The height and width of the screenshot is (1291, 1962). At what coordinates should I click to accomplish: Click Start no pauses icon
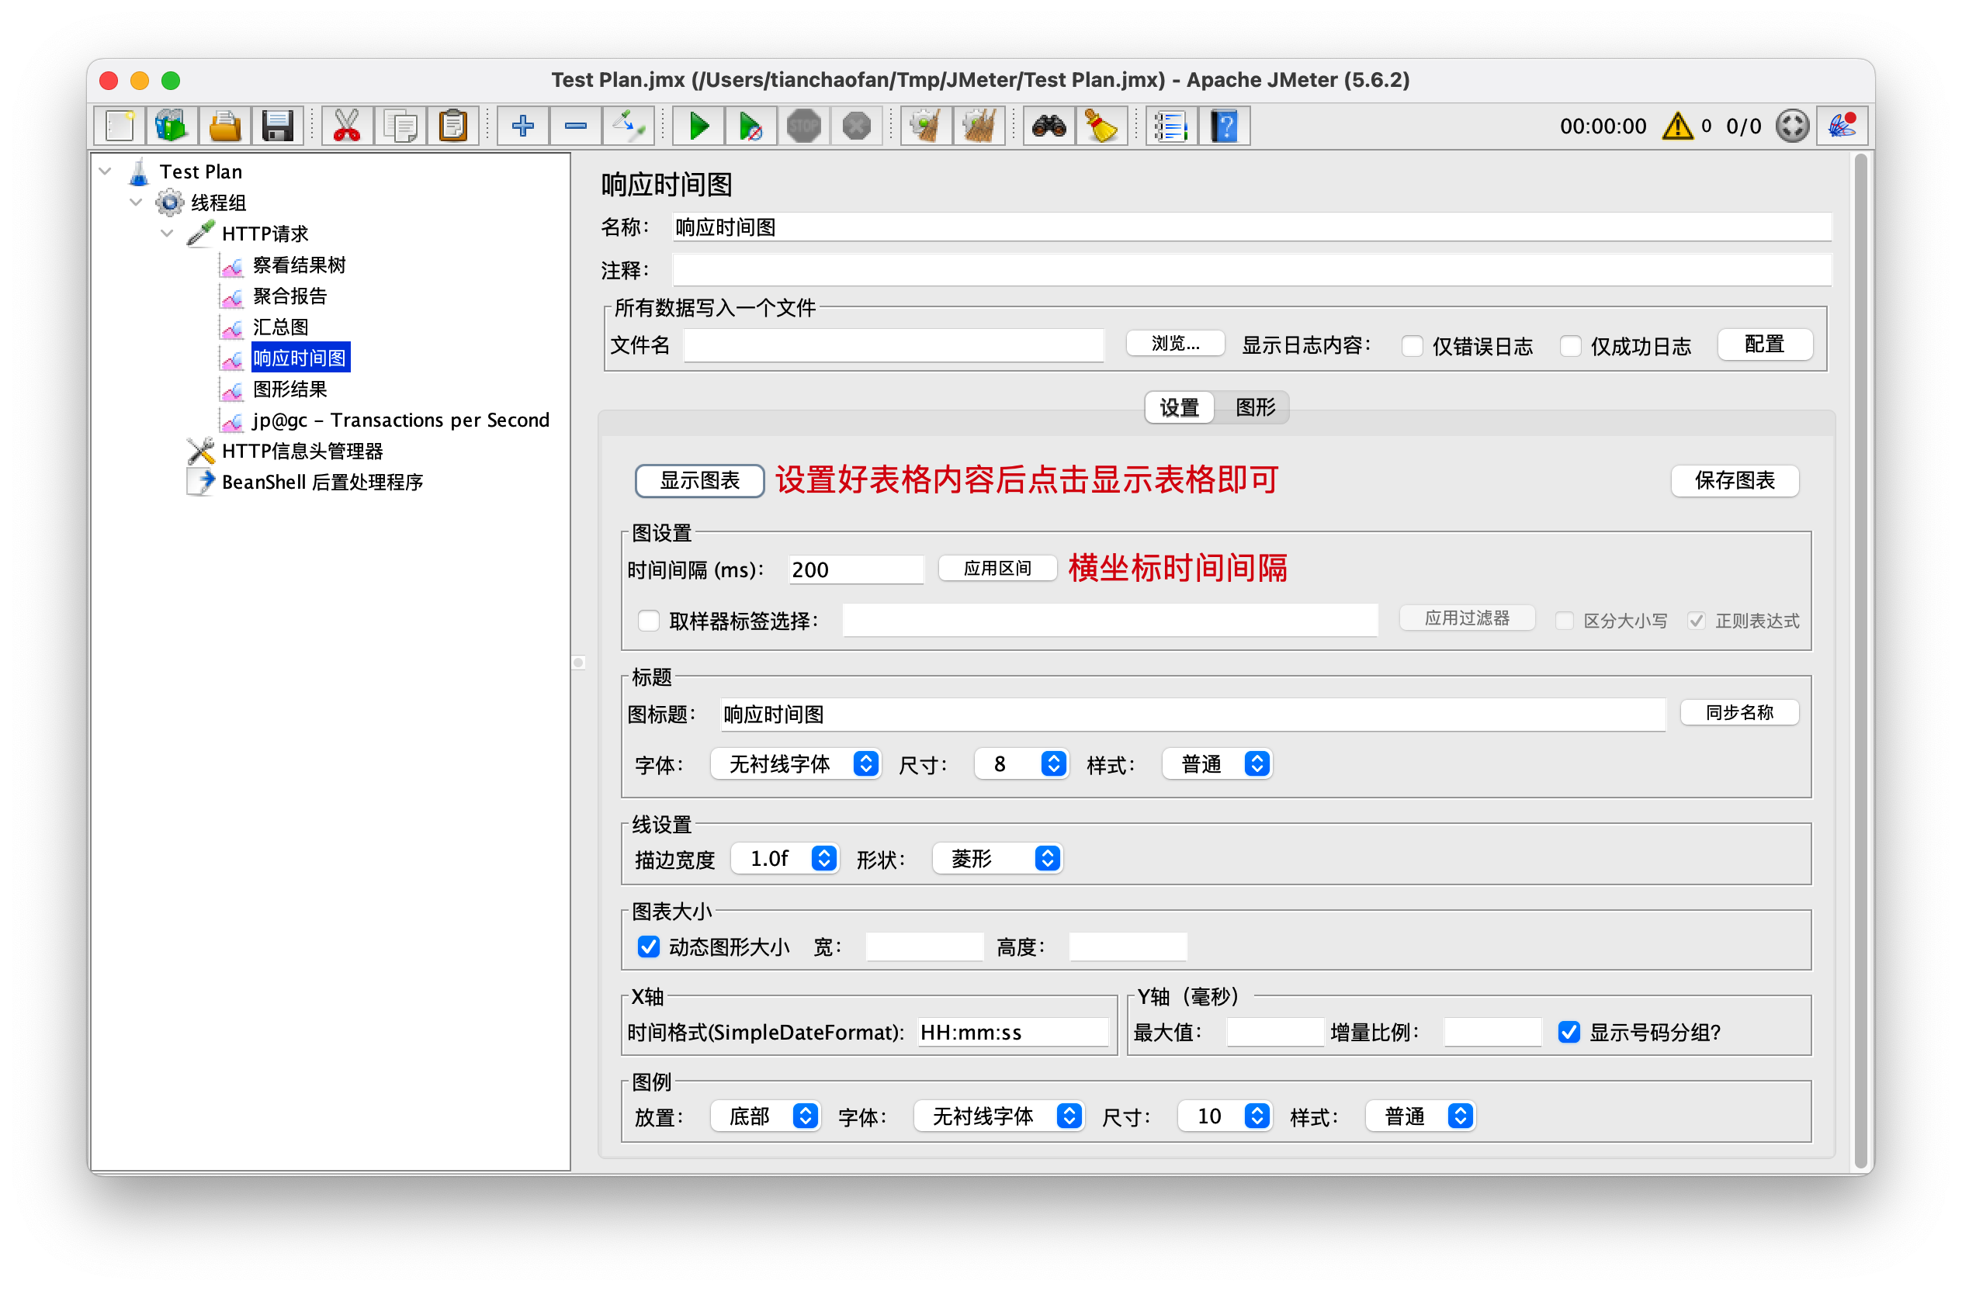(x=750, y=126)
